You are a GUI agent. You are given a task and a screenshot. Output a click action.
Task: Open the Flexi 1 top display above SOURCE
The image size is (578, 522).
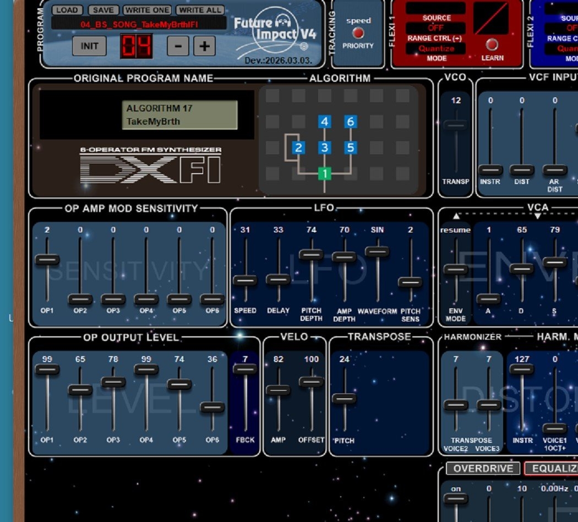point(436,8)
